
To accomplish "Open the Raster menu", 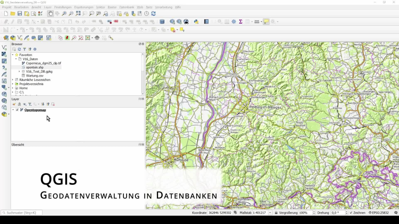I will pos(112,7).
